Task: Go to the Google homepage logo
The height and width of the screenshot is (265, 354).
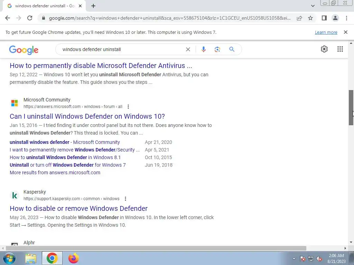Action: pyautogui.click(x=24, y=50)
